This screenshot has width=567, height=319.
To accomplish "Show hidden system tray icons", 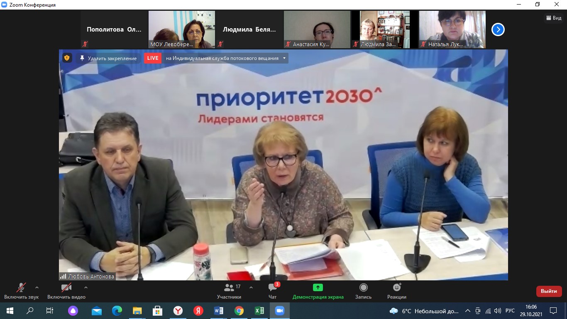I will (x=468, y=311).
